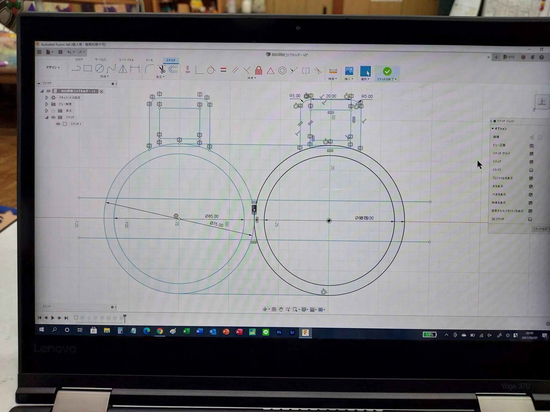Viewport: 550px width, 412px height.
Task: Disable the スナップ checkbox
Action: 531,162
